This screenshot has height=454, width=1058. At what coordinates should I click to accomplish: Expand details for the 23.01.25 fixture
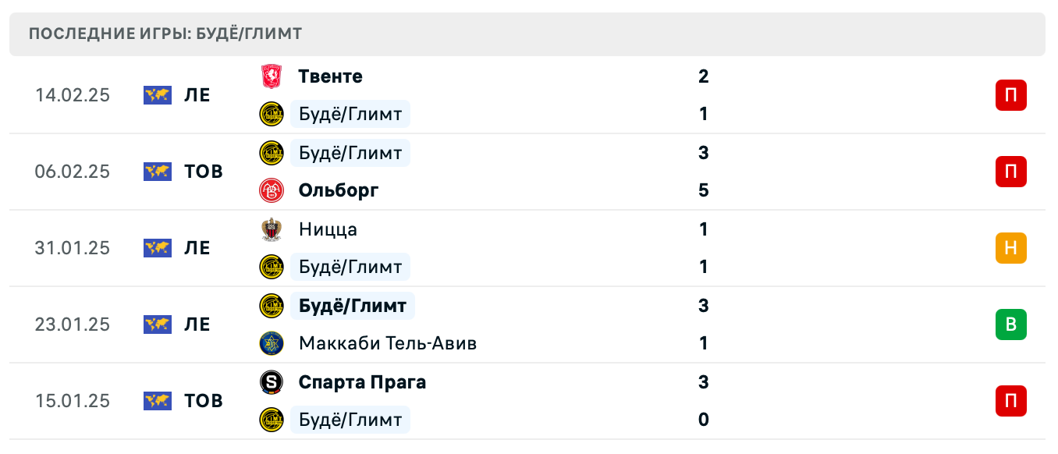coord(529,325)
